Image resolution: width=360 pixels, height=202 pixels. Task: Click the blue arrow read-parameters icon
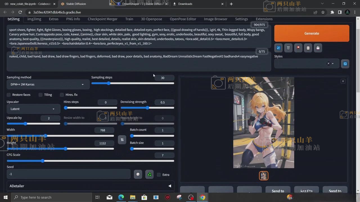point(278,48)
